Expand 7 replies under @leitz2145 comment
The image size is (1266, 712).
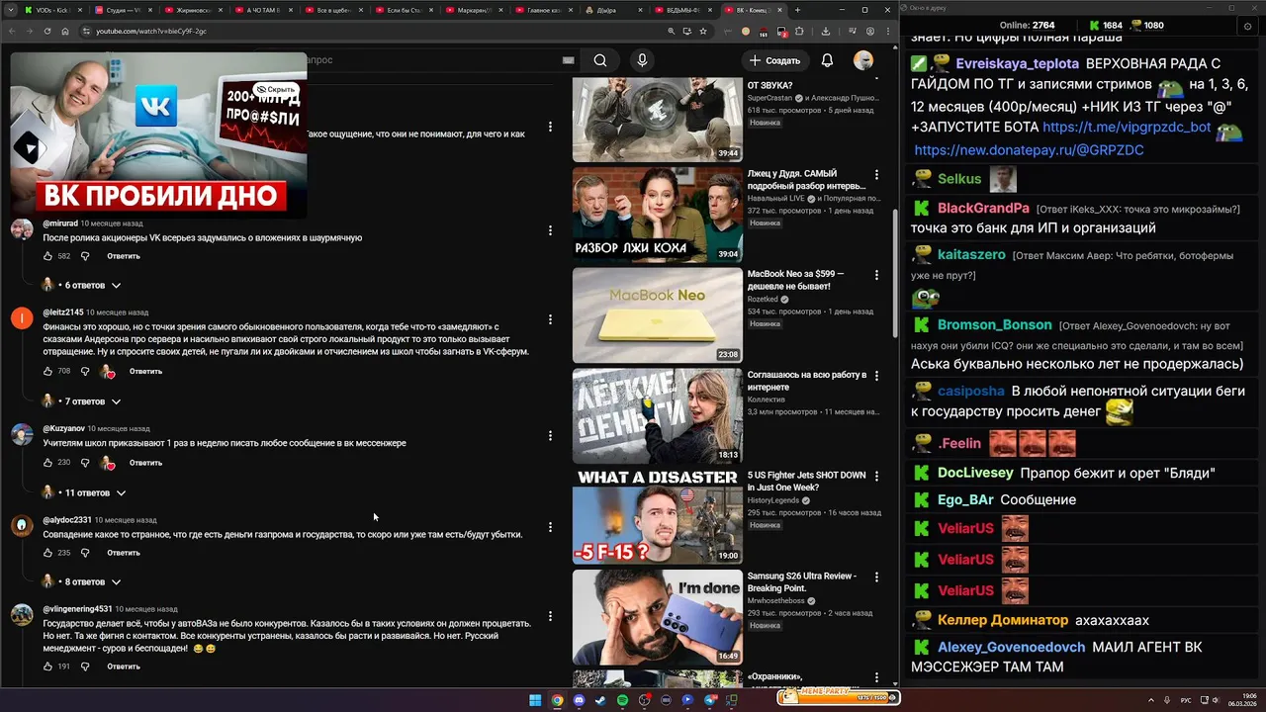[81, 401]
